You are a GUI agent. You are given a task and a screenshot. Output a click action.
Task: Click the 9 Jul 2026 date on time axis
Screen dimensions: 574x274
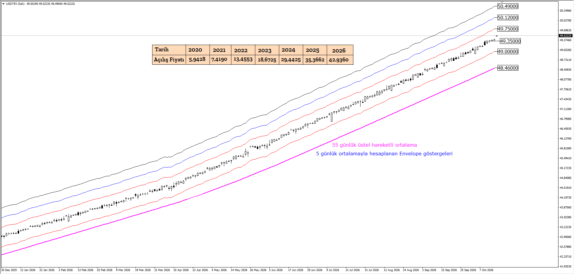333,270
